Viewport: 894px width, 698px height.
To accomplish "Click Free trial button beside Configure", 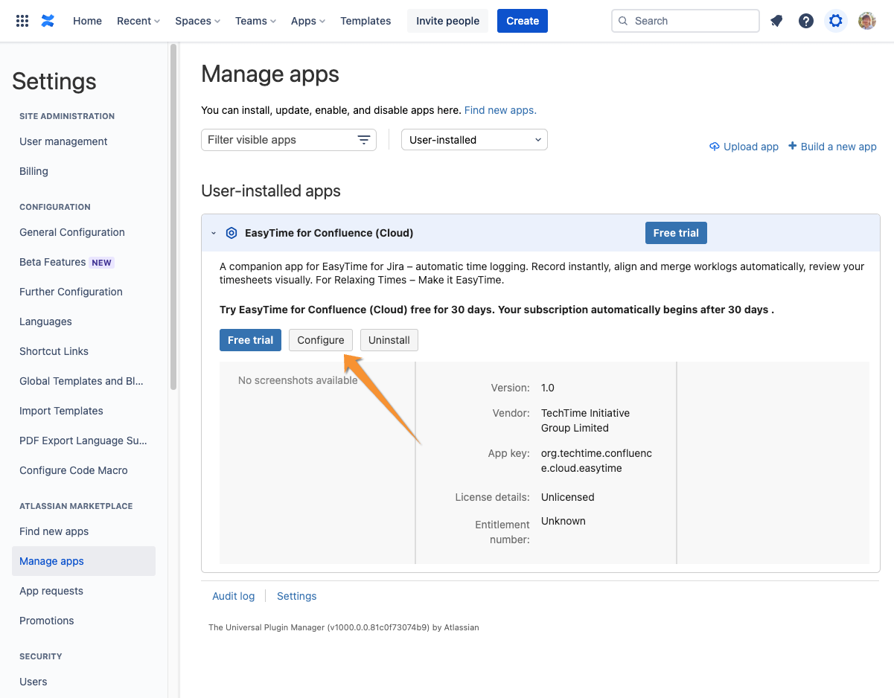I will [250, 340].
